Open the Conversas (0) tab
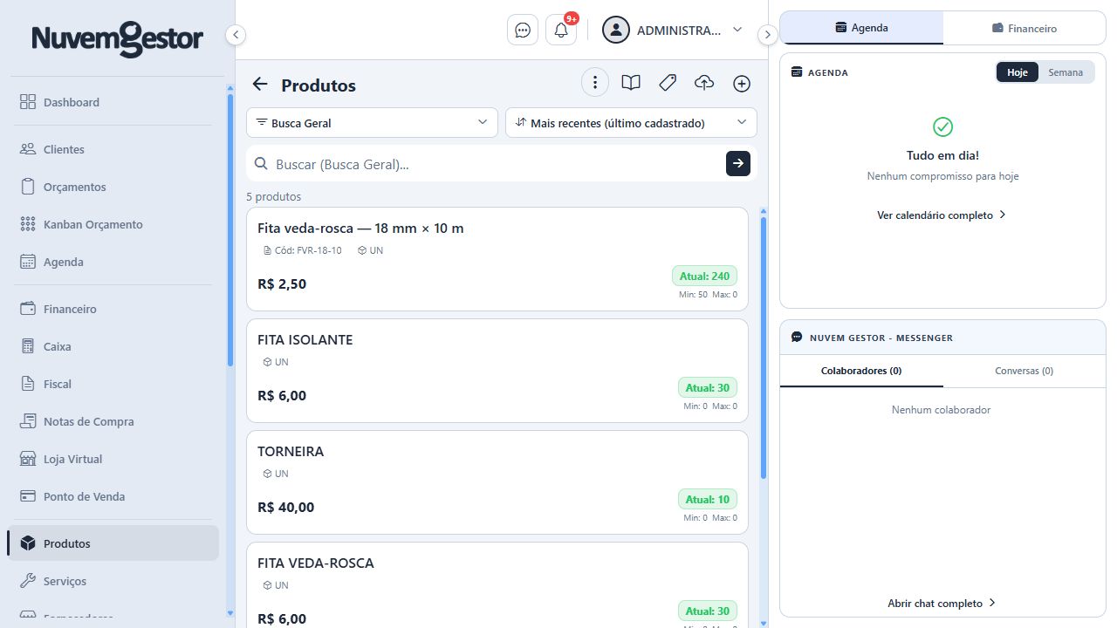 pos(1024,371)
